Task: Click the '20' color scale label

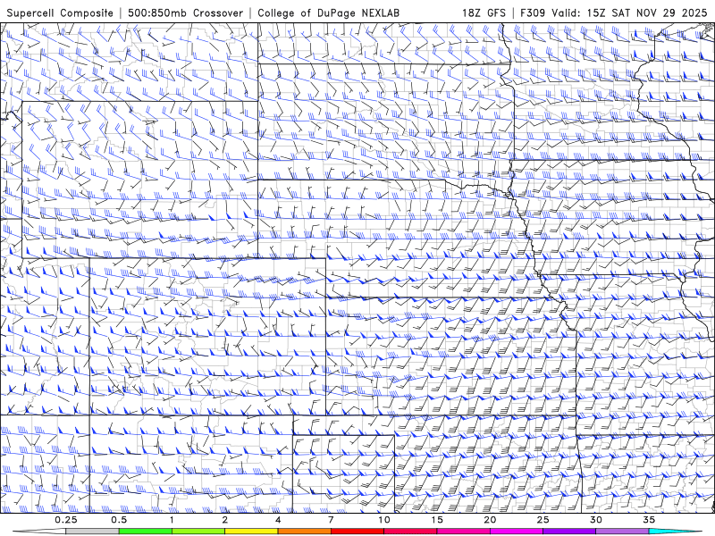Action: 490,520
